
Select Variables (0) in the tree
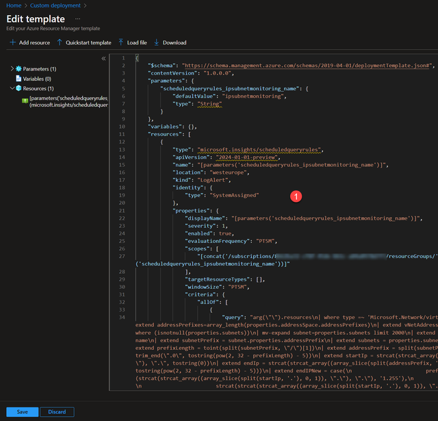pyautogui.click(x=37, y=79)
